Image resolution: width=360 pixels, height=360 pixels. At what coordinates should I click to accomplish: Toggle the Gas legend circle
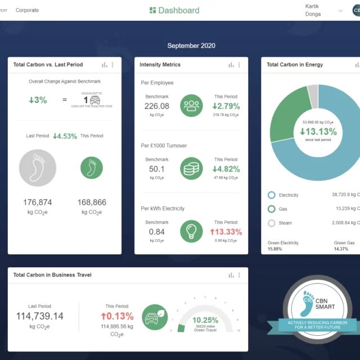click(x=272, y=209)
